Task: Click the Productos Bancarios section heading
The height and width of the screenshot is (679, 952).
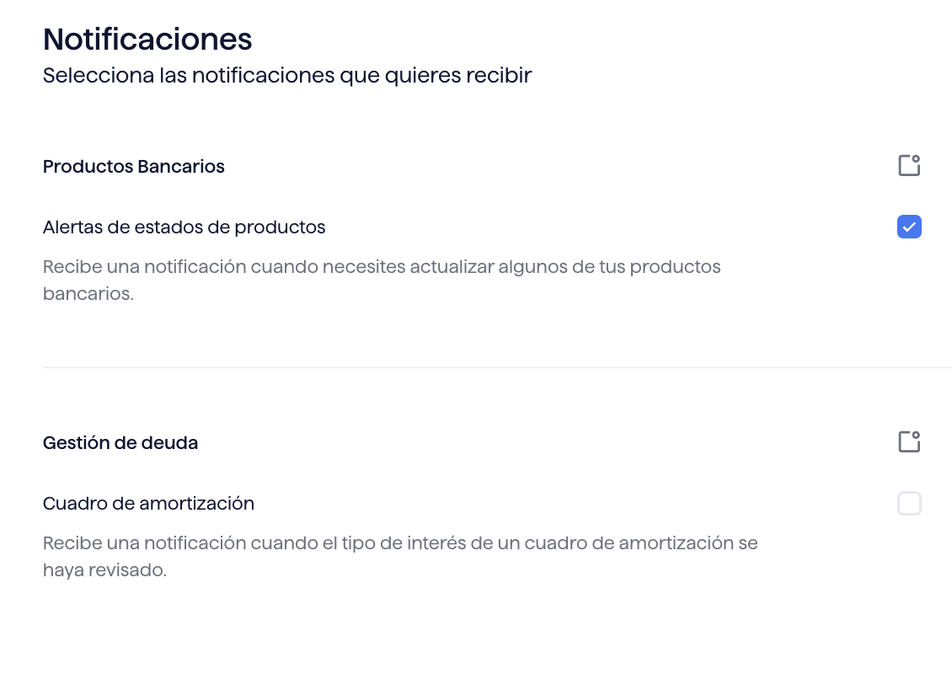Action: coord(134,167)
